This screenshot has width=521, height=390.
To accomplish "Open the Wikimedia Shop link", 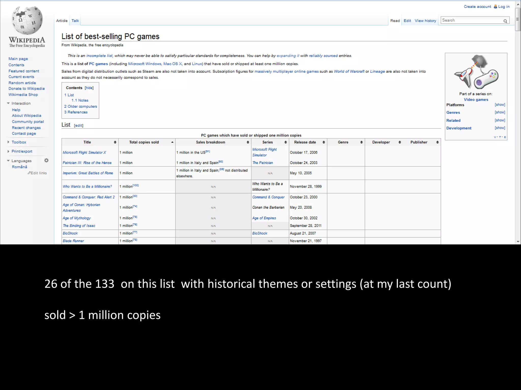I will click(x=23, y=95).
